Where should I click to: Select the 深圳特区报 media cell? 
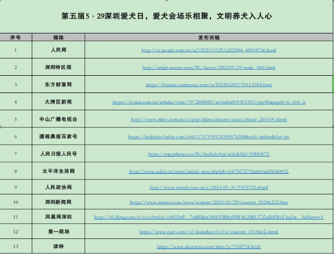58,67
